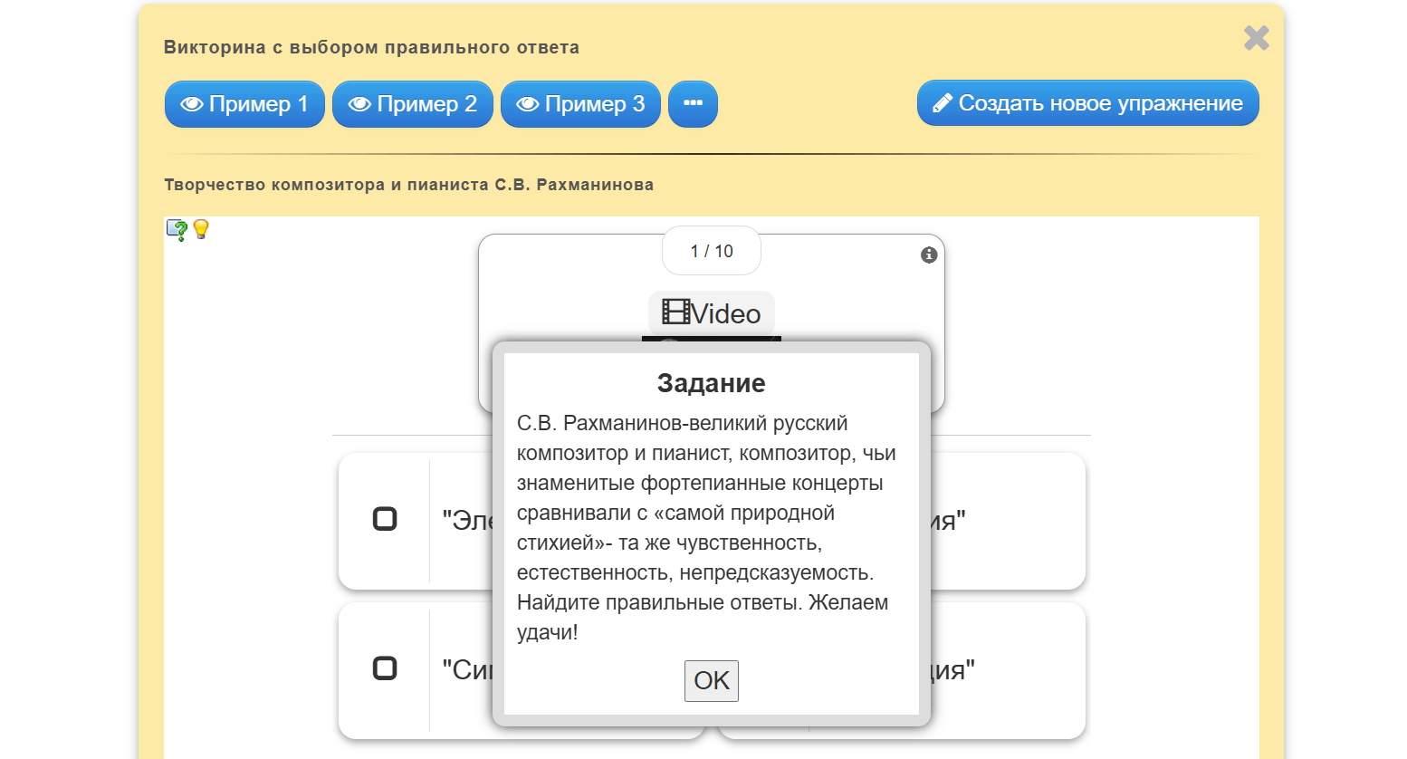Click the 1 / 10 progress counter
1407x759 pixels.
pyautogui.click(x=712, y=251)
